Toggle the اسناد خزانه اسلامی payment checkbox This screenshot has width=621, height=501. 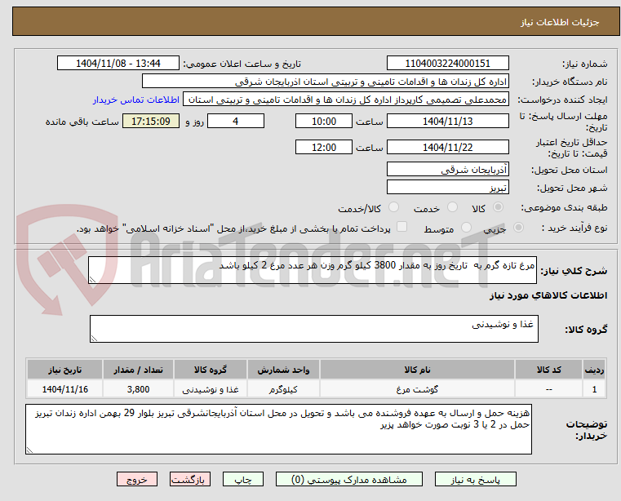[401, 227]
